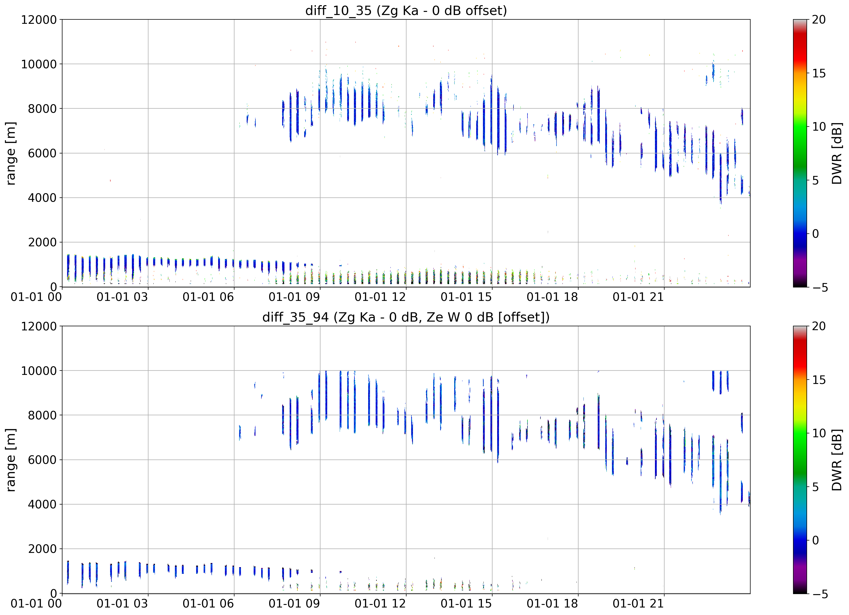Click the 10000 tick label on top plot

(39, 64)
